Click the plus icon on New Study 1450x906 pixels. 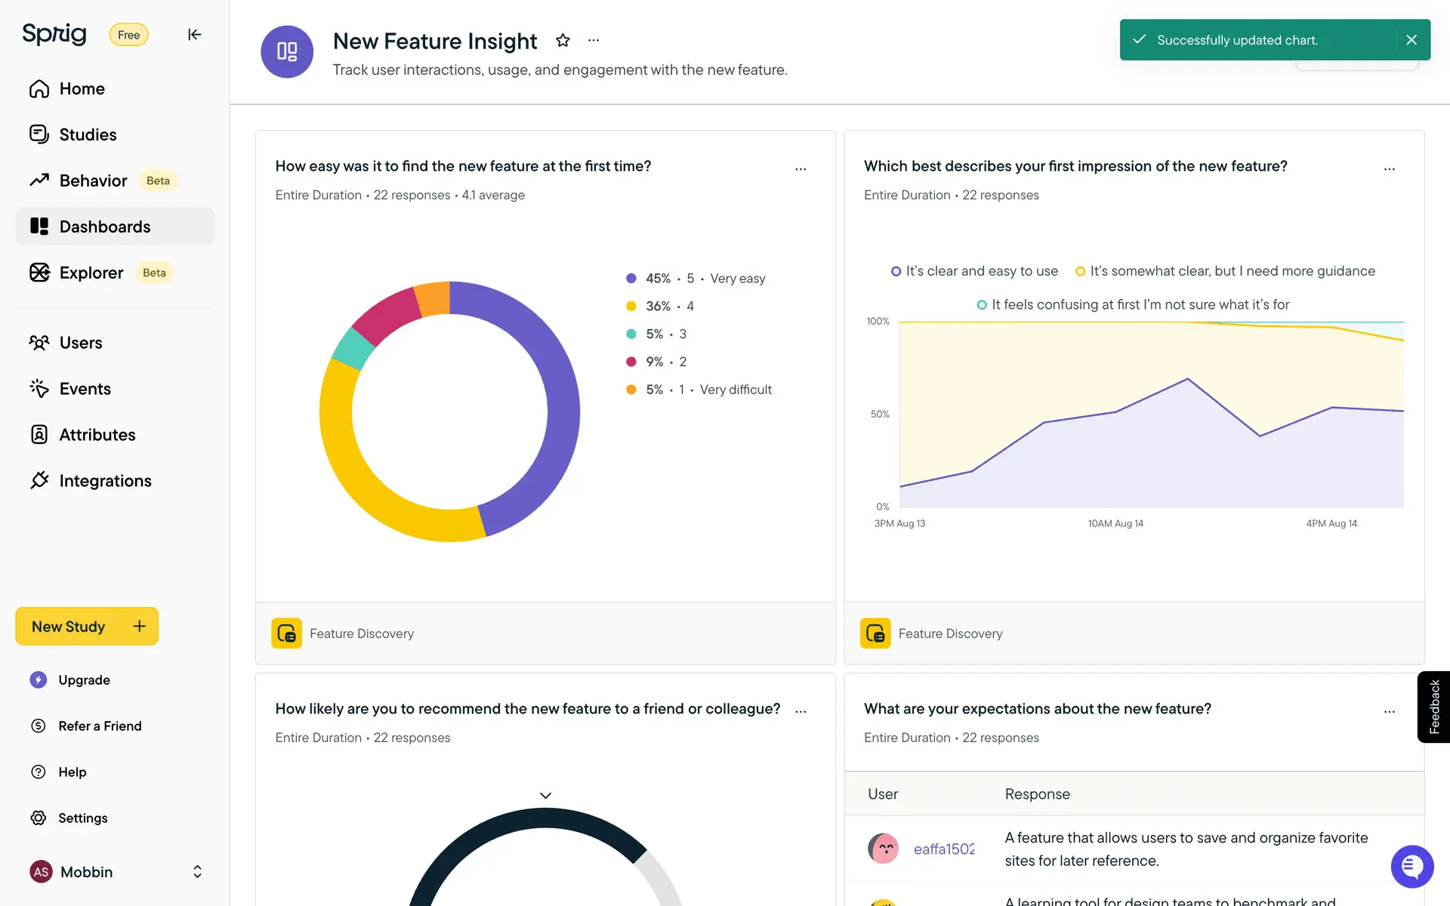click(139, 626)
